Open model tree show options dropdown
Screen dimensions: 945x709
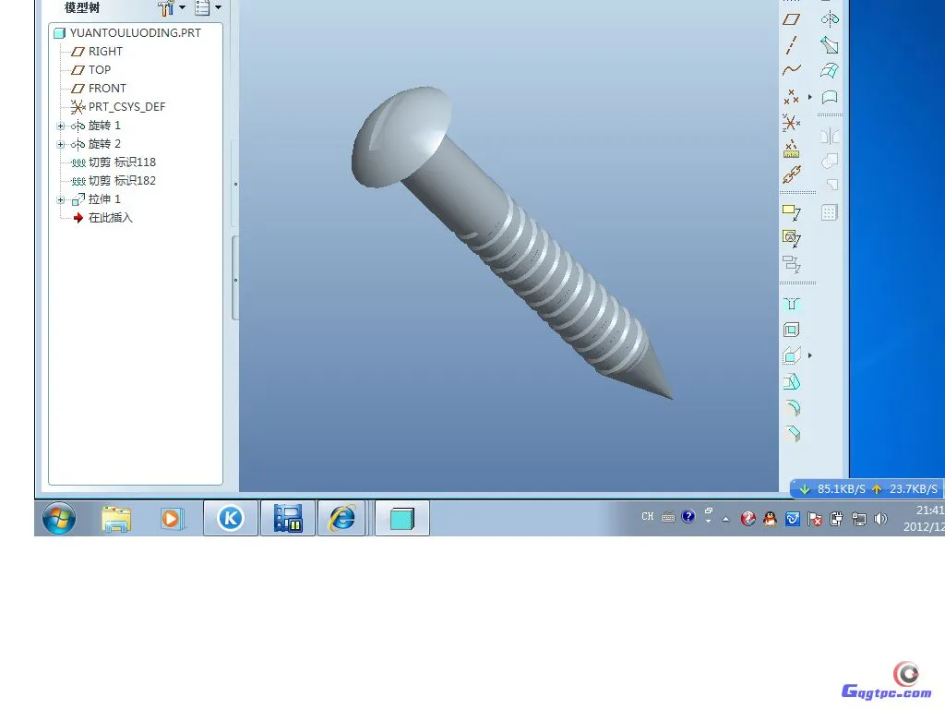(208, 8)
